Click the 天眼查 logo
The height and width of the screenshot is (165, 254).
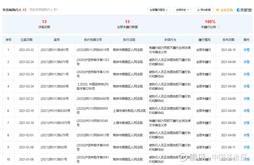[244, 10]
